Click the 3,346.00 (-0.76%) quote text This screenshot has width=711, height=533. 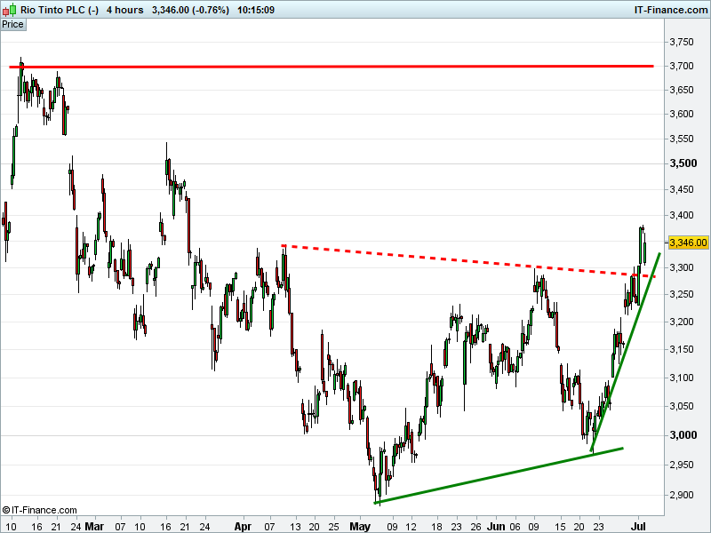pos(190,10)
